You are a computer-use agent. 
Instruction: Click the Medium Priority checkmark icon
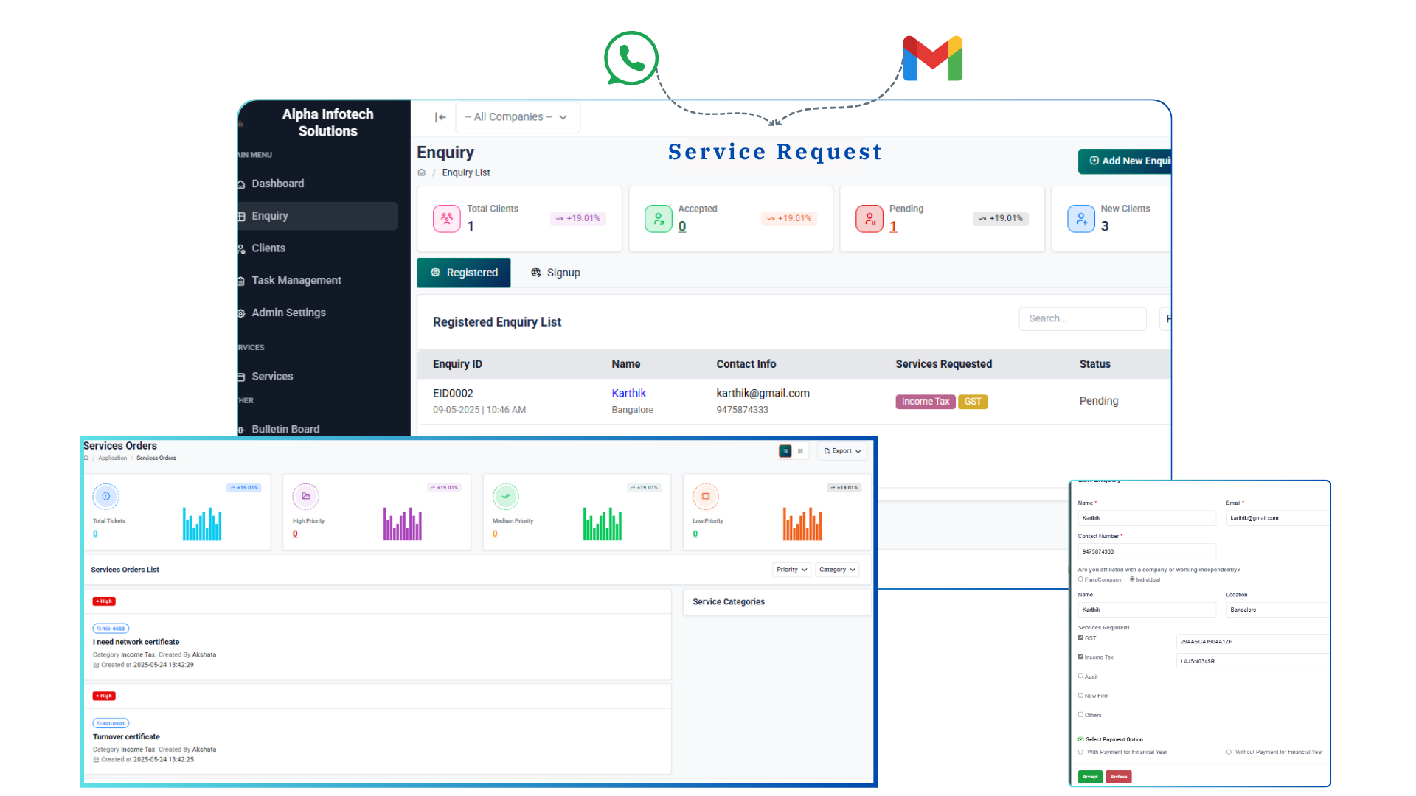pyautogui.click(x=506, y=497)
